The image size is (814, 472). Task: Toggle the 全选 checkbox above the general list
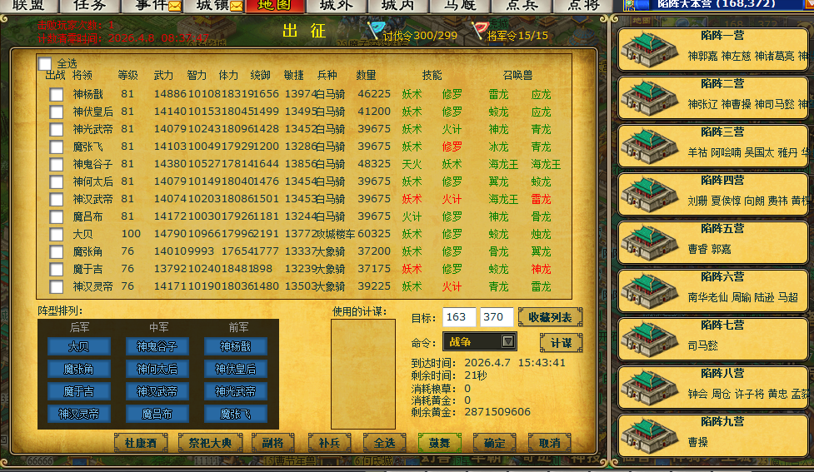click(x=45, y=64)
